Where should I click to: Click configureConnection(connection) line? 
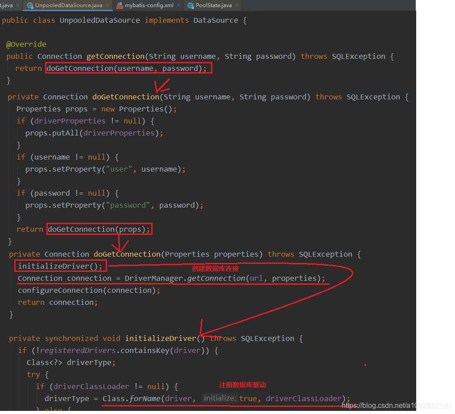click(x=89, y=290)
